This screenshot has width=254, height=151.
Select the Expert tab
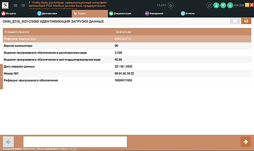click(90, 13)
